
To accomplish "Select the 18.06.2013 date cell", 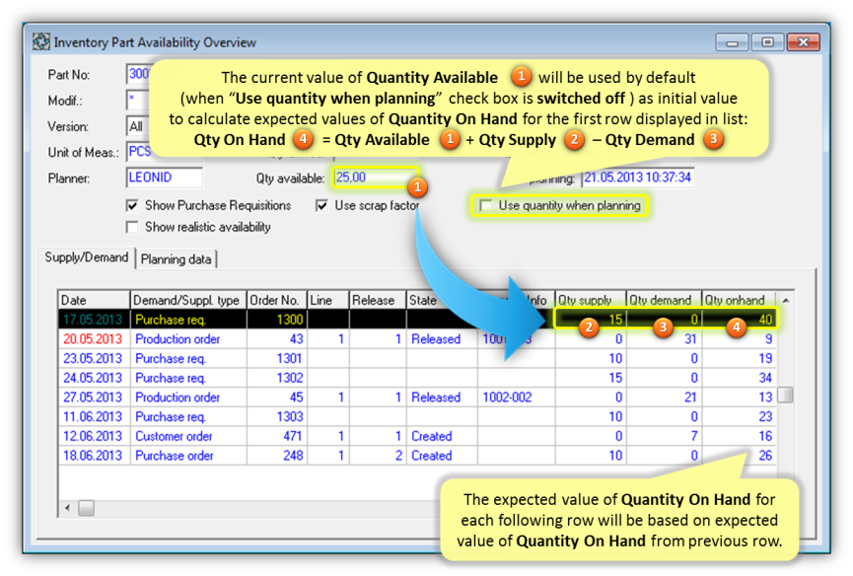I will [x=93, y=456].
